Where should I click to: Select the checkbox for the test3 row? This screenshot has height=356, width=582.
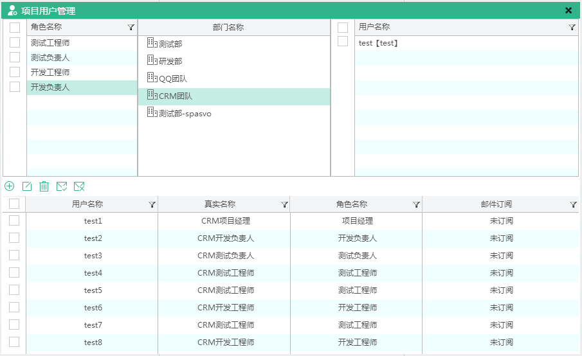[x=14, y=255]
